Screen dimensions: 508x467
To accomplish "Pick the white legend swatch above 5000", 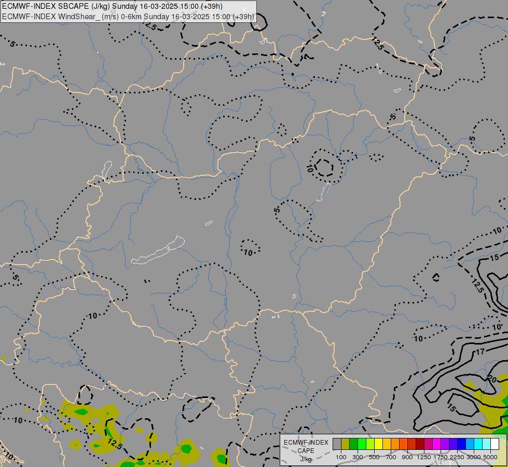I will coord(495,444).
